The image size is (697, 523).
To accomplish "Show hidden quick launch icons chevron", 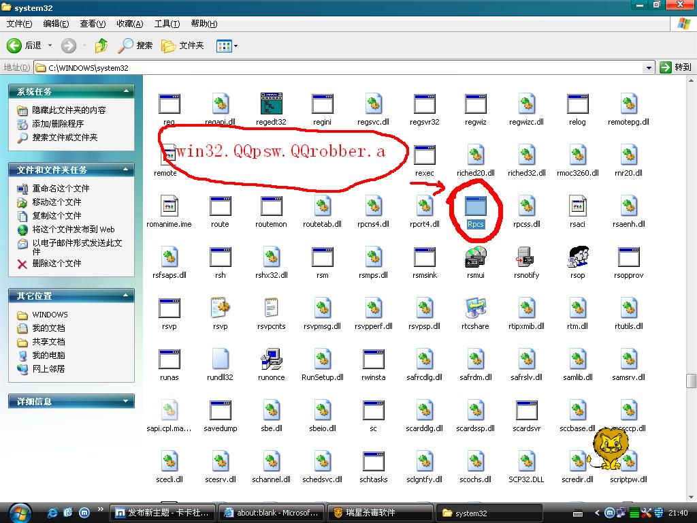I will [x=101, y=509].
